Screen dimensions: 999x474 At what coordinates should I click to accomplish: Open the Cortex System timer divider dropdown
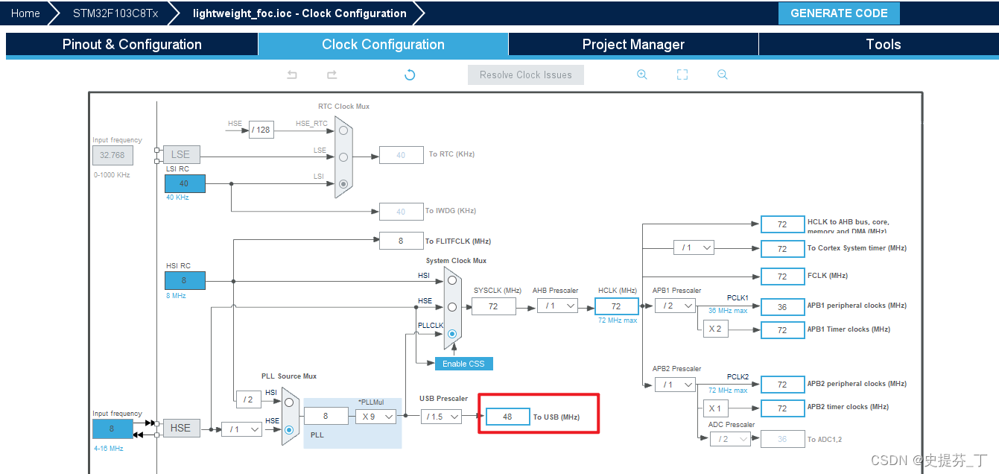(x=694, y=247)
